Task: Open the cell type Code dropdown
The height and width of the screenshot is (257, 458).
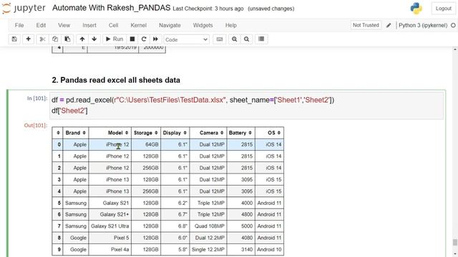Action: (x=186, y=39)
